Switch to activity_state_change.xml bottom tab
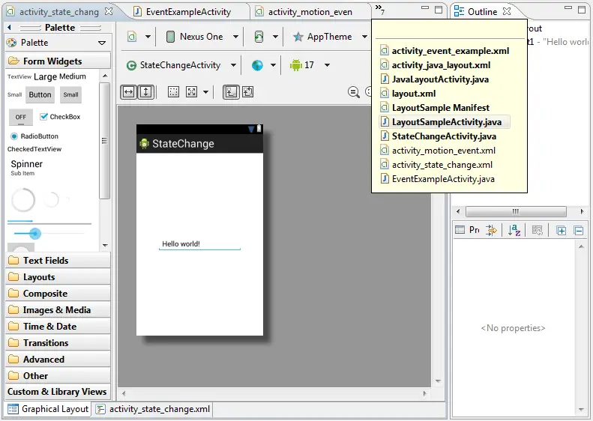The height and width of the screenshot is (421, 593). (x=153, y=409)
